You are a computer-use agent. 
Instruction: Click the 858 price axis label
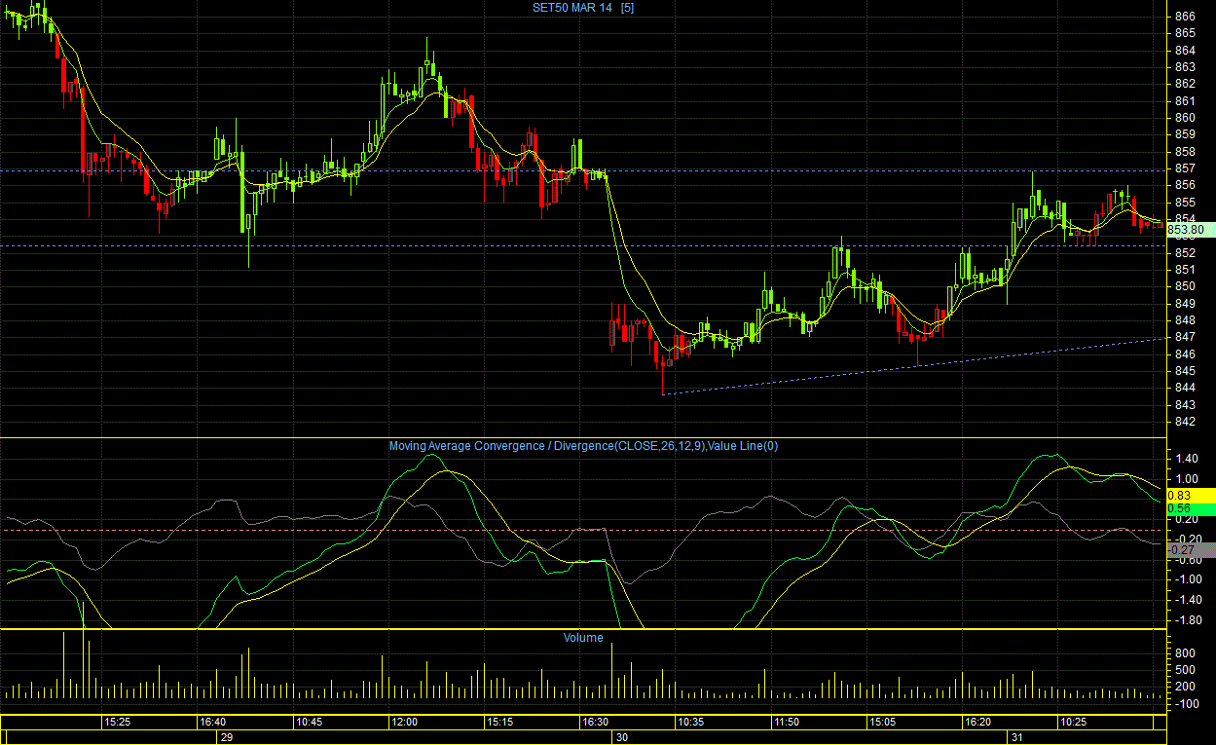click(x=1185, y=152)
